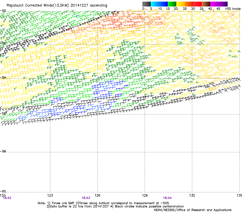242x212 pixels.
Task: Click latitude axis label '-60'
Action: 3,191
